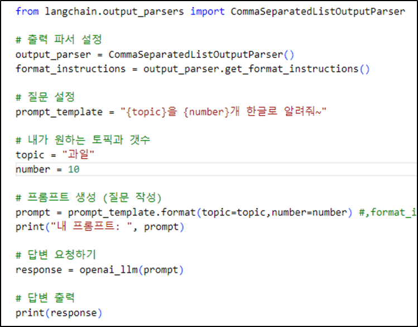
Task: Click the line 'print("내 프롬프트: ", prompt)'
Action: [x=100, y=227]
